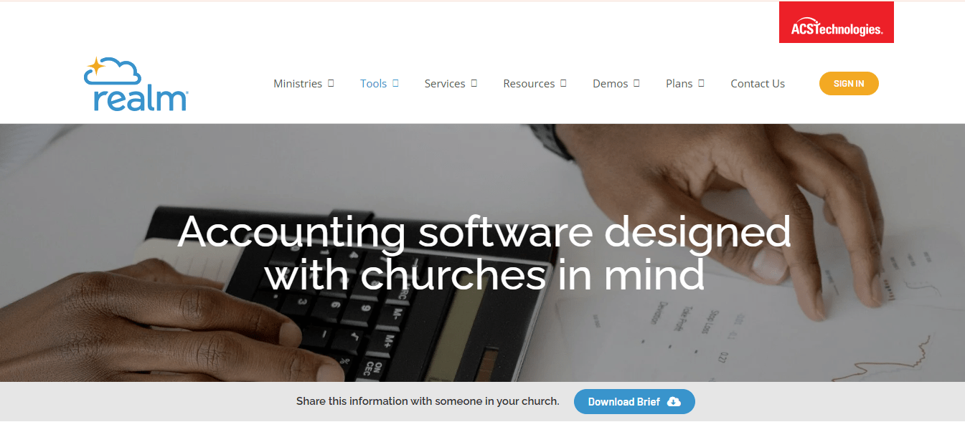Open the Plans menu
The height and width of the screenshot is (422, 965).
pos(679,84)
